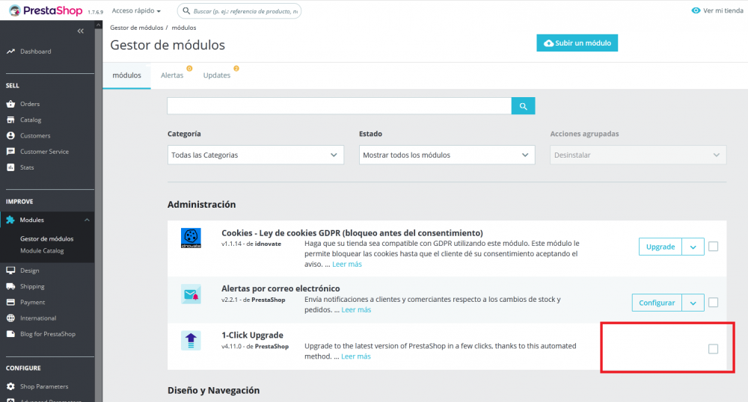Click the Payment card icon
Screen dimensions: 748x402
pyautogui.click(x=10, y=303)
